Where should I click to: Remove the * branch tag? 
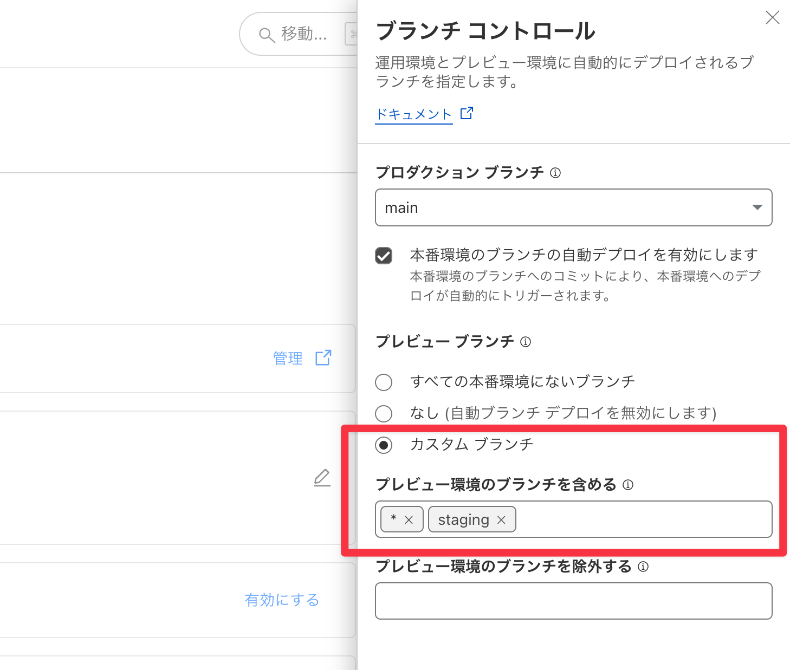(409, 520)
